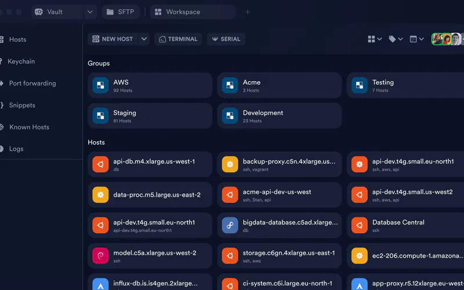Viewport: 464px width, 290px height.
Task: Click bigdata-database.c5ad.xlarge Fedora icon
Action: [x=230, y=225]
